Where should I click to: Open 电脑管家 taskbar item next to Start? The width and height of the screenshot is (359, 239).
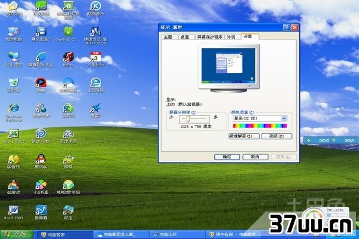64,235
